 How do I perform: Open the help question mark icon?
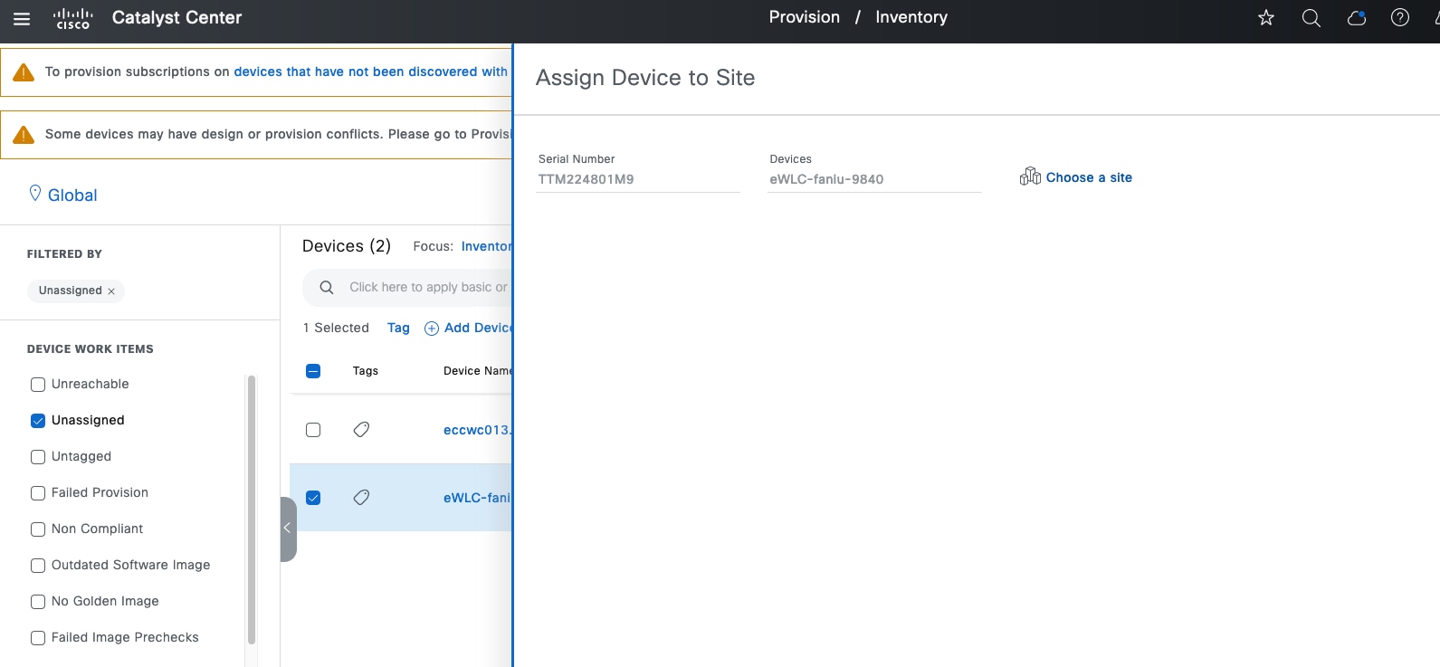(1399, 18)
